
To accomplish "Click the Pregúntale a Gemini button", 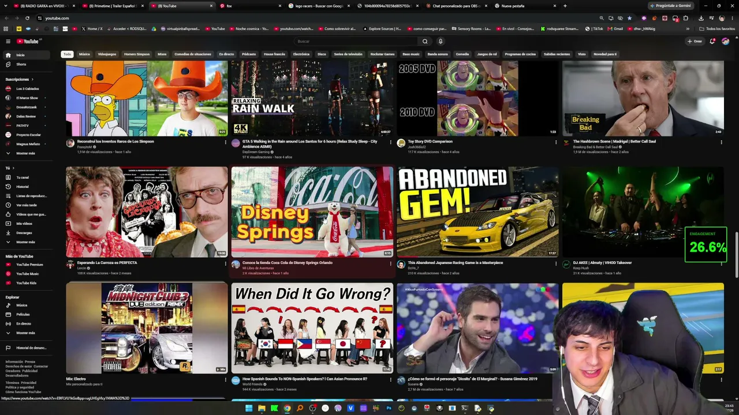I will click(670, 6).
